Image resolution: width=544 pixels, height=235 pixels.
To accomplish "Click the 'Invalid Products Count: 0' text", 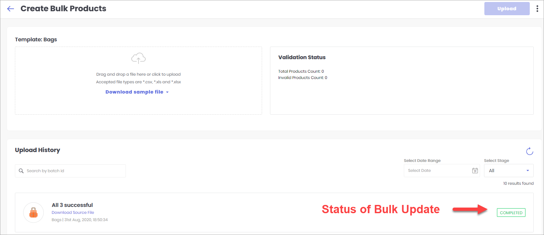I will 303,78.
